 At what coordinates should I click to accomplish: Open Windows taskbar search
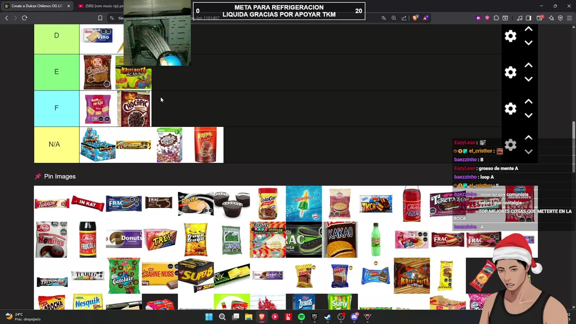coord(222,317)
